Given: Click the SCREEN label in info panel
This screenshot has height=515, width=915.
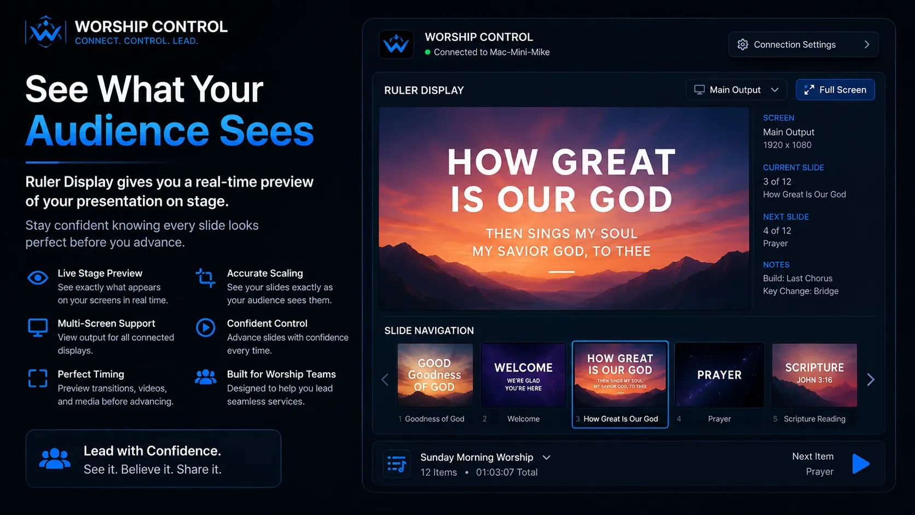Looking at the screenshot, I should 779,118.
